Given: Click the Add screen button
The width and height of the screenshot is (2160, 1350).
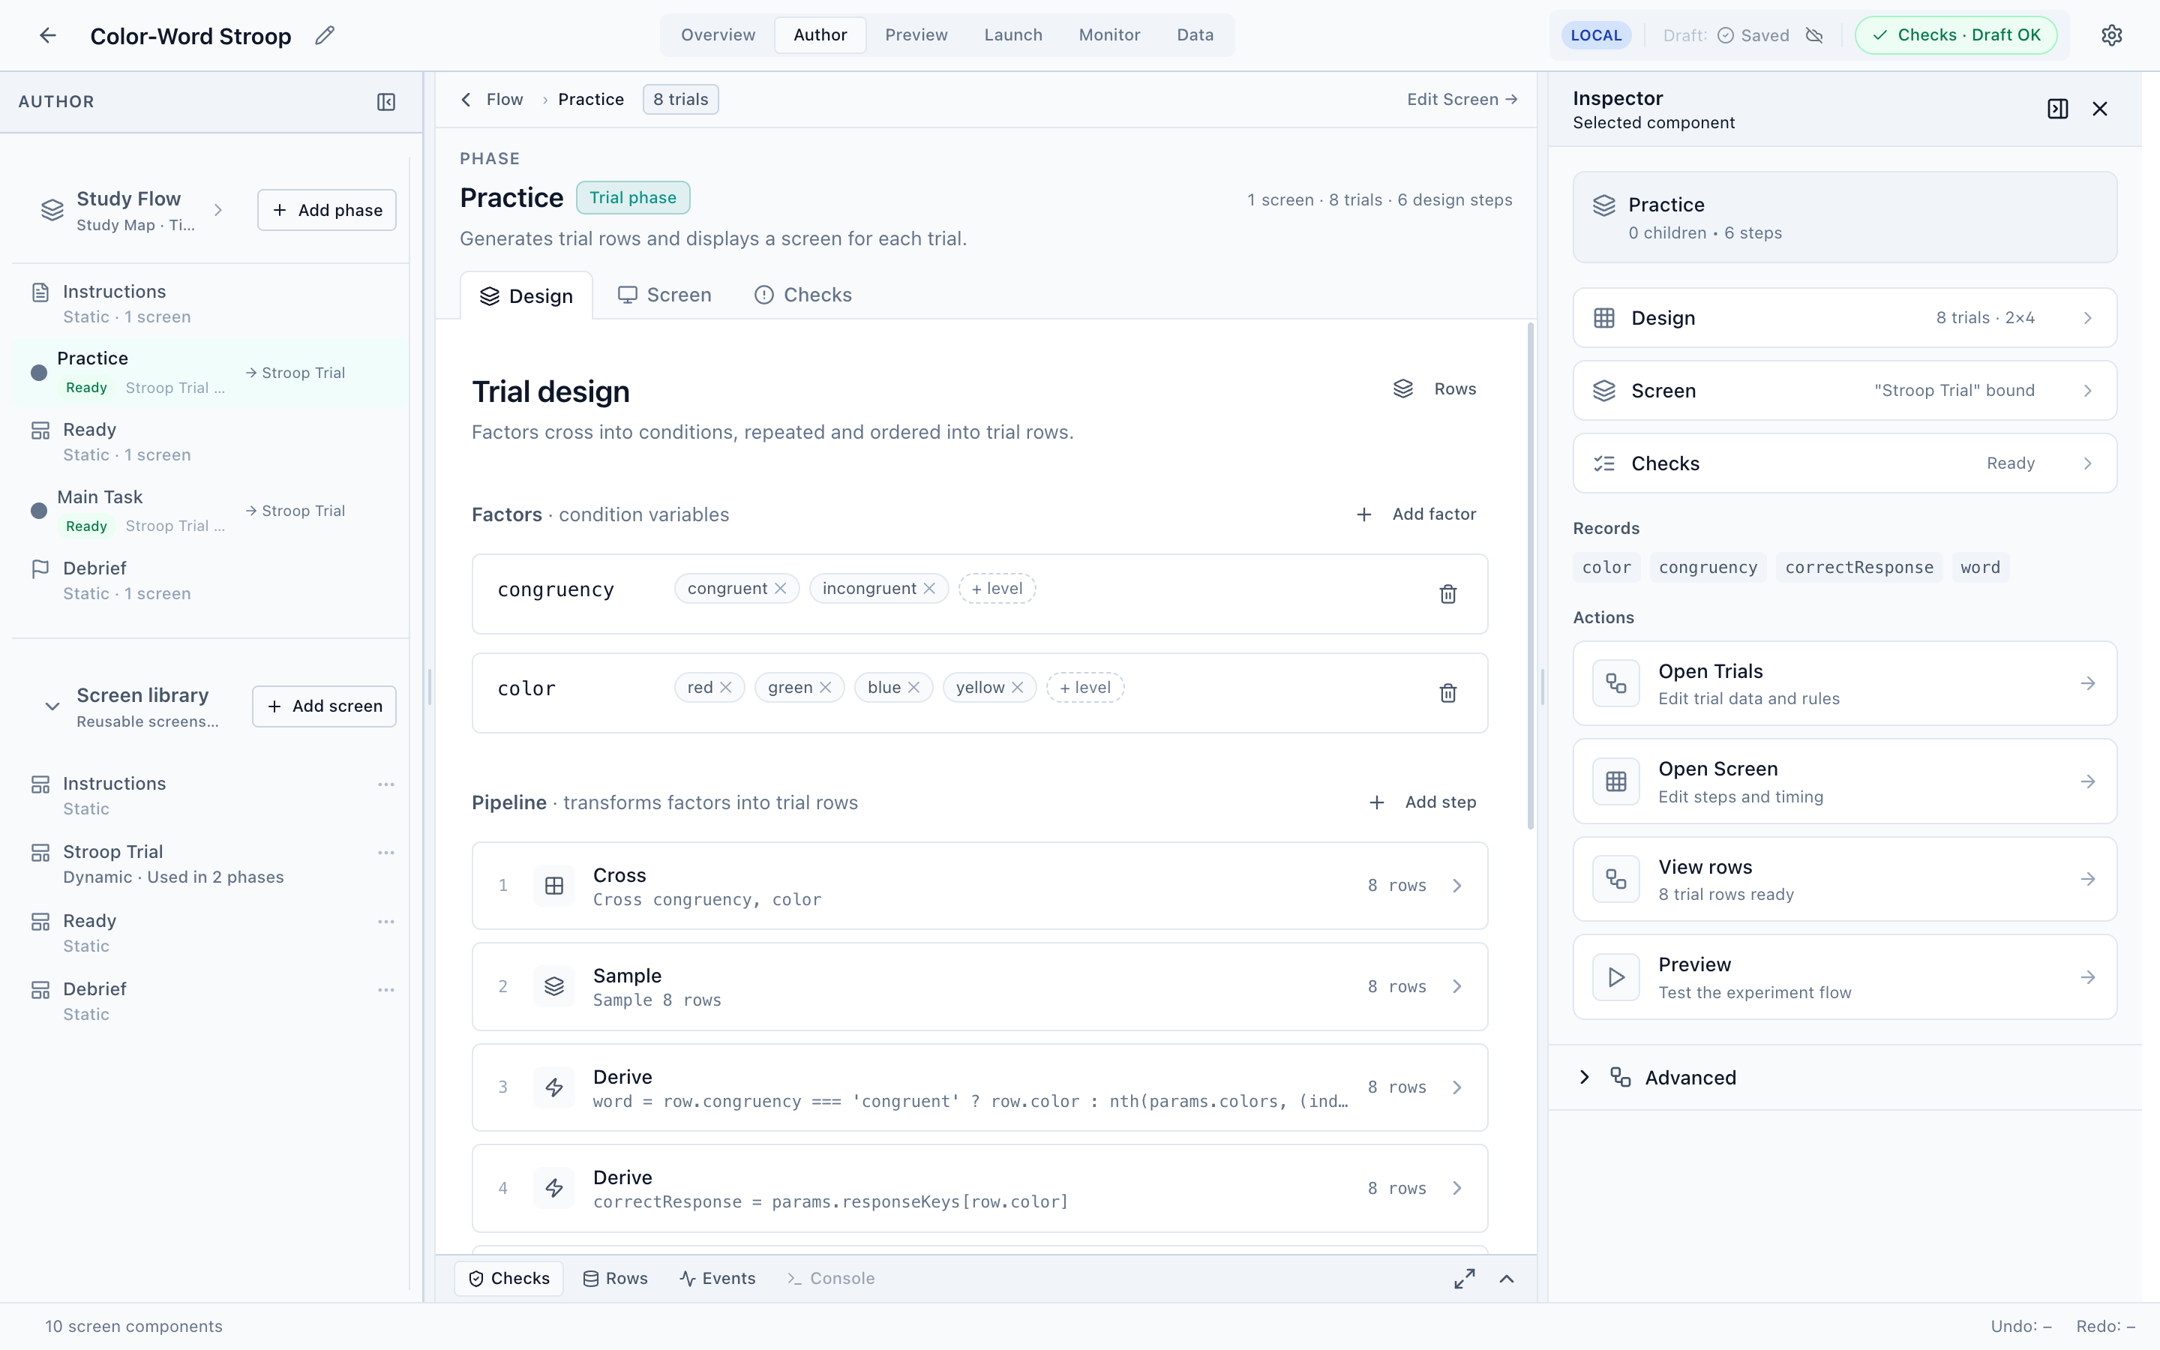Looking at the screenshot, I should pos(324,706).
